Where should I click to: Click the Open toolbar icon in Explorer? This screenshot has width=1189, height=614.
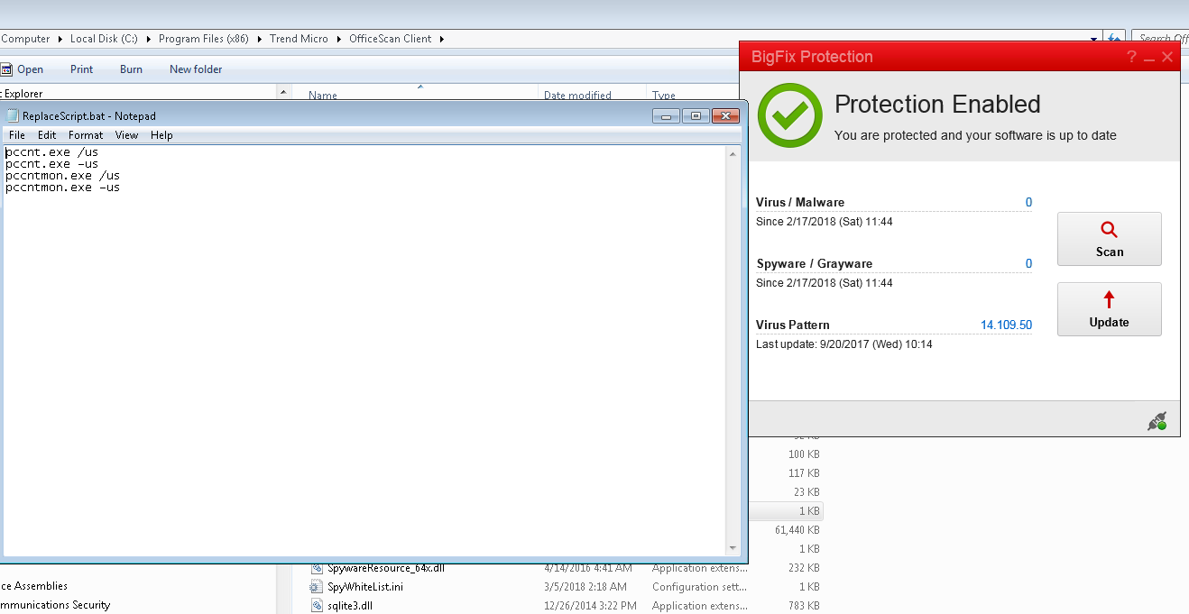pyautogui.click(x=6, y=69)
